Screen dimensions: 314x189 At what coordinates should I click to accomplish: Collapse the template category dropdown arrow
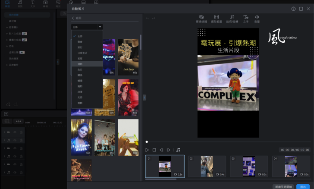100,27
